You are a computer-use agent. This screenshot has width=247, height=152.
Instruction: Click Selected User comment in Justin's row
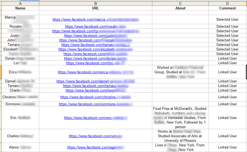[x=227, y=35]
